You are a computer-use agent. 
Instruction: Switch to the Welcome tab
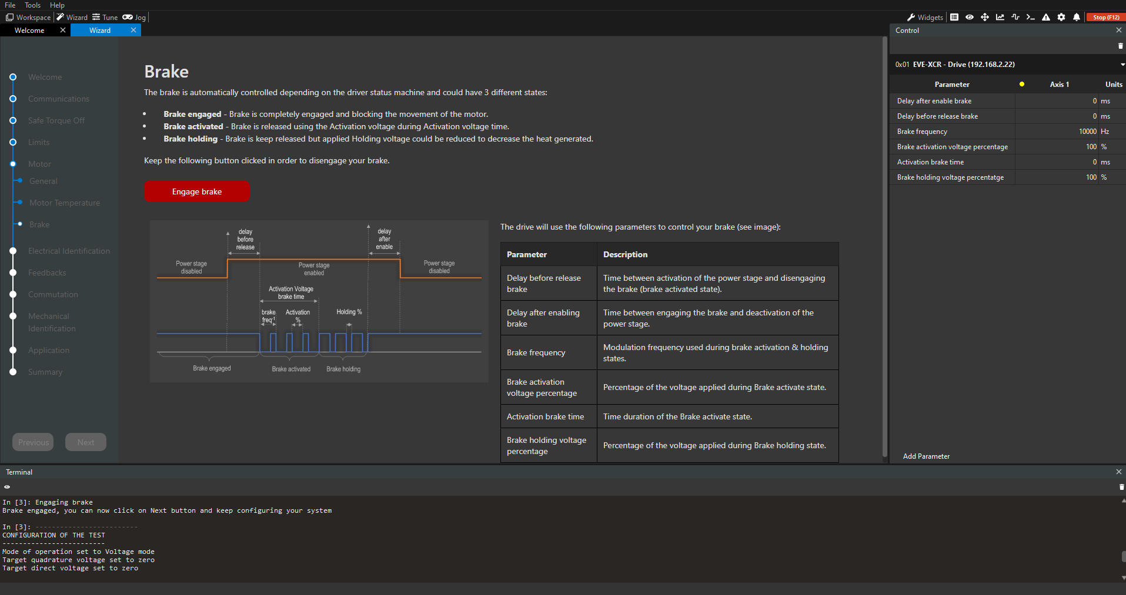pos(29,31)
